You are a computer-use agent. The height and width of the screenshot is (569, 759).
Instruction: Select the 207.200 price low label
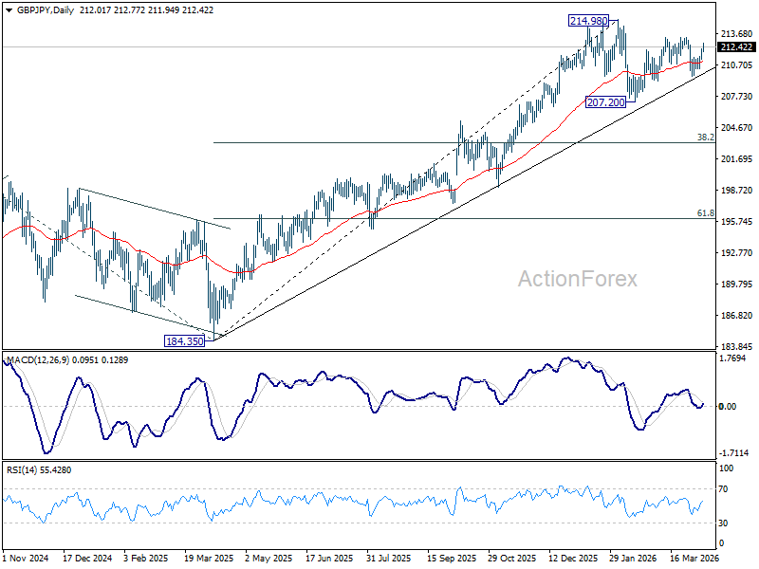[x=605, y=102]
